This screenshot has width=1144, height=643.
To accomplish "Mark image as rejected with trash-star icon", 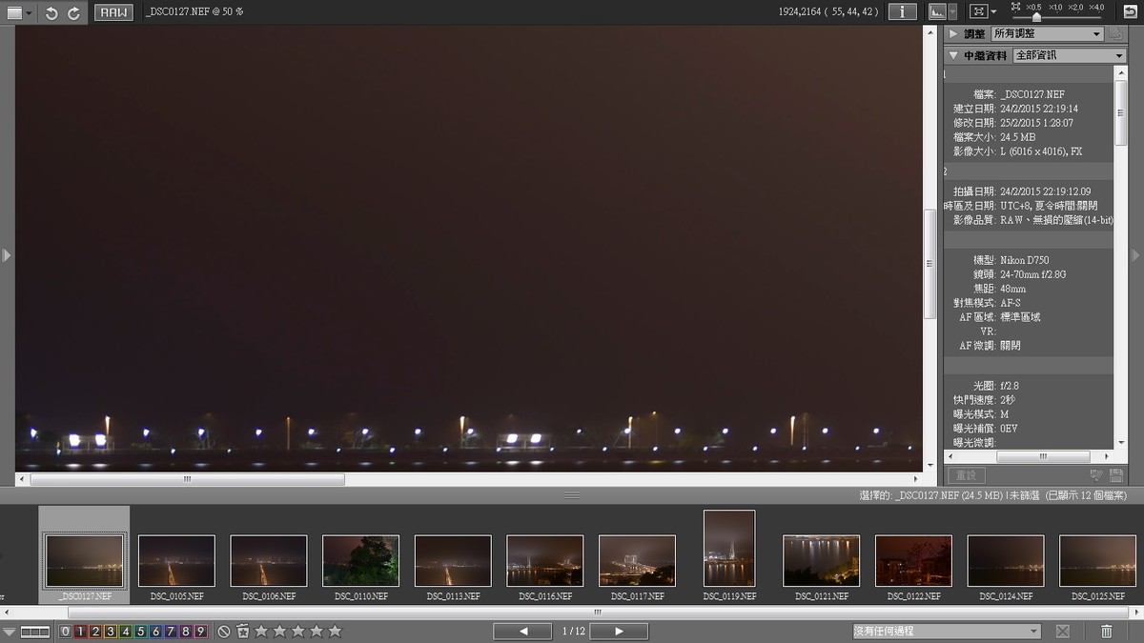I will tap(243, 631).
